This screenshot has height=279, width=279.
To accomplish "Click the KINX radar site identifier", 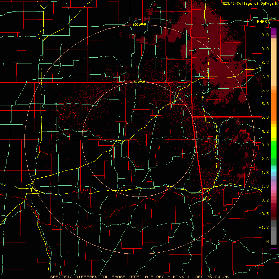I will [x=179, y=277].
